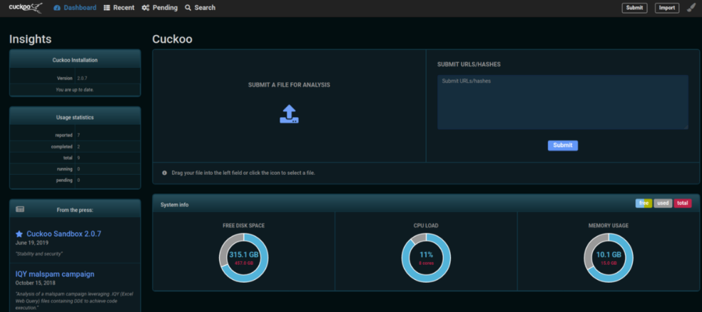Toggle the total legend badge
This screenshot has height=312, width=702.
pos(683,203)
